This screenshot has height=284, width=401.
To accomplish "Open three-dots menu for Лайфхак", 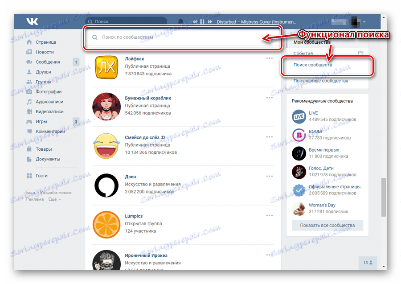I will point(269,58).
